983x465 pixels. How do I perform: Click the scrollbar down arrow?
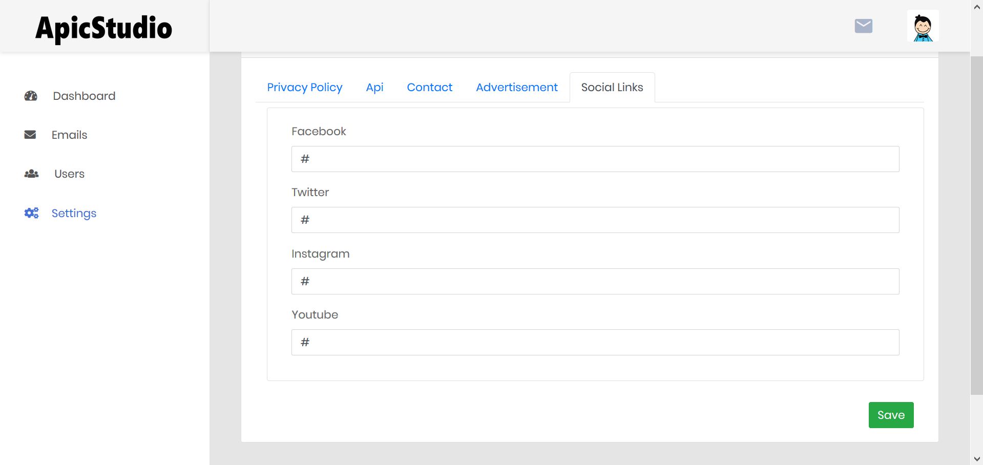976,459
